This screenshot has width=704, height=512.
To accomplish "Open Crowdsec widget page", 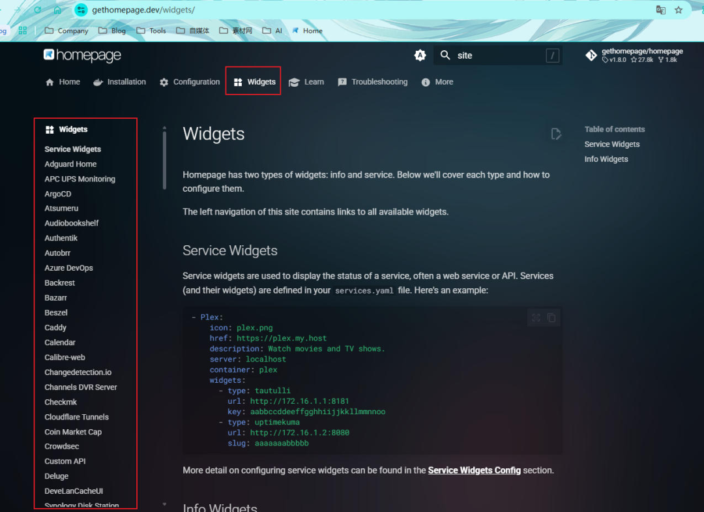I will pos(62,446).
